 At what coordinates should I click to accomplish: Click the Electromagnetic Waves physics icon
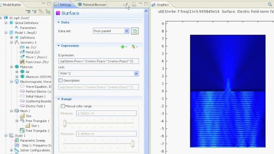pyautogui.click(x=17, y=82)
